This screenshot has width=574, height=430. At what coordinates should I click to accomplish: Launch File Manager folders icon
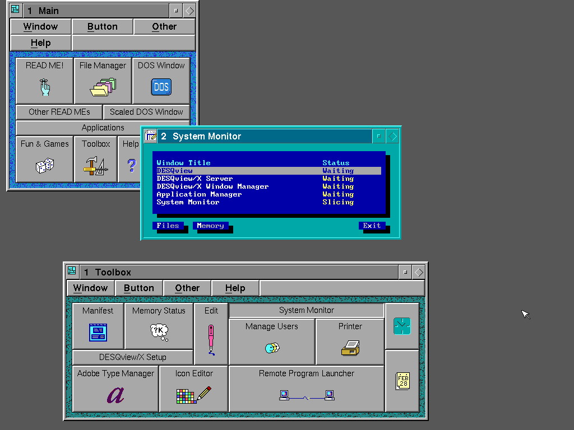click(103, 87)
